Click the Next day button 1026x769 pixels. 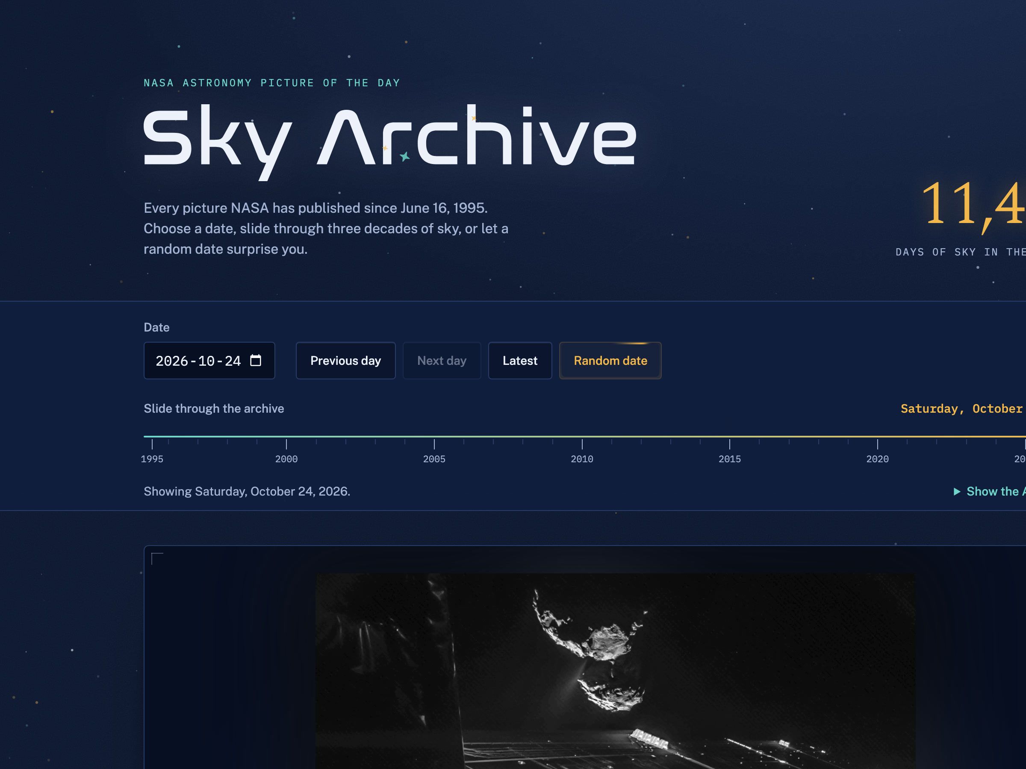442,361
